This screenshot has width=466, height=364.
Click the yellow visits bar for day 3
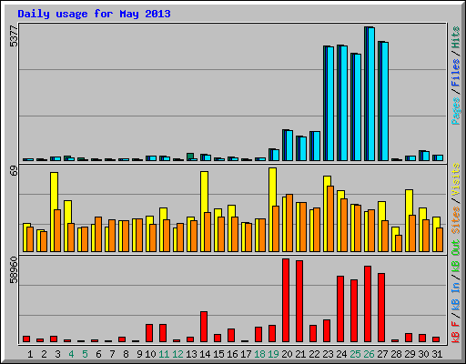click(54, 191)
